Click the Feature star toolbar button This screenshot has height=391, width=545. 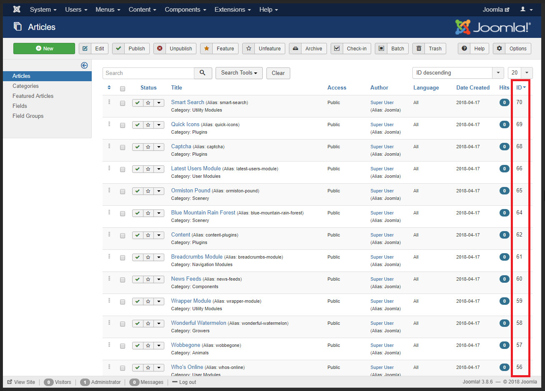(219, 49)
